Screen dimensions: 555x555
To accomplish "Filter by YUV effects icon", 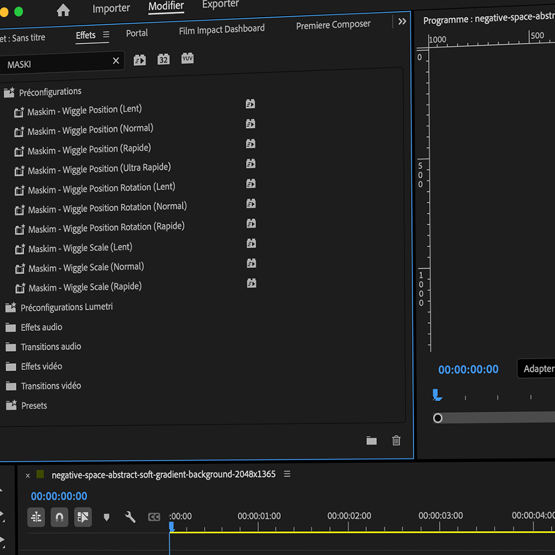I will (x=188, y=58).
